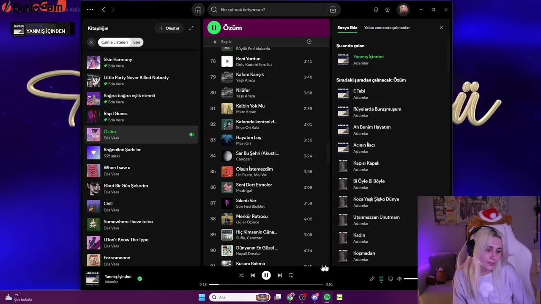
Task: Open I Don't Know The Type playlist
Action: (x=142, y=243)
